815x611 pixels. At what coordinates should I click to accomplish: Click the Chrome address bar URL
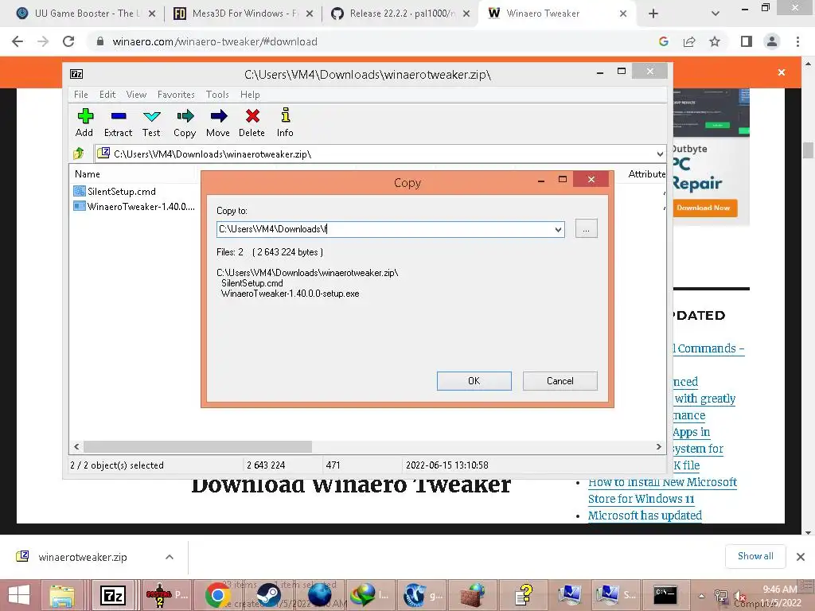click(x=215, y=41)
